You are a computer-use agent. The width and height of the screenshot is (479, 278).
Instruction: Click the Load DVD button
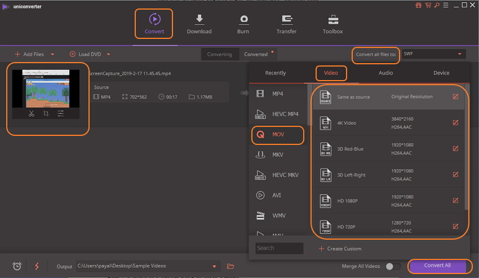click(86, 54)
